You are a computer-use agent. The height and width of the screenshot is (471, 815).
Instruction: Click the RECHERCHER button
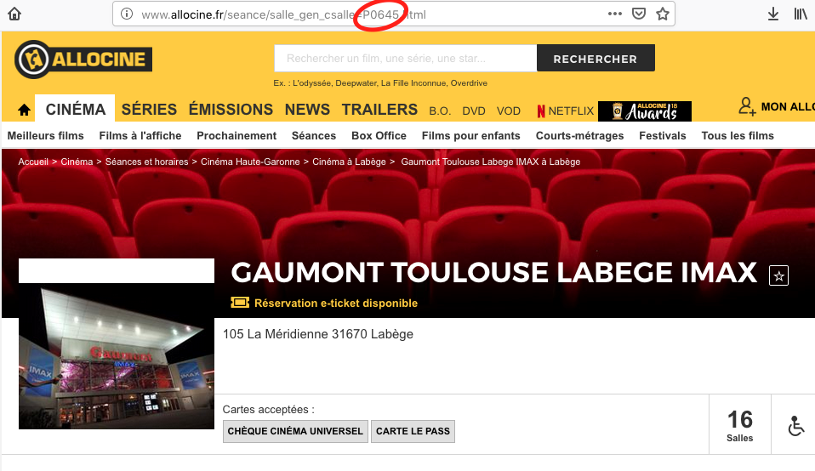pyautogui.click(x=596, y=58)
